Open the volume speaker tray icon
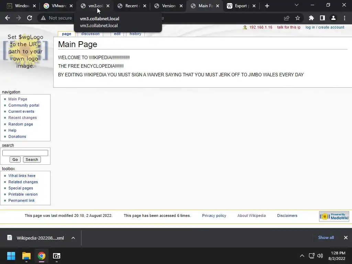This screenshot has height=264, width=352. [x=320, y=256]
